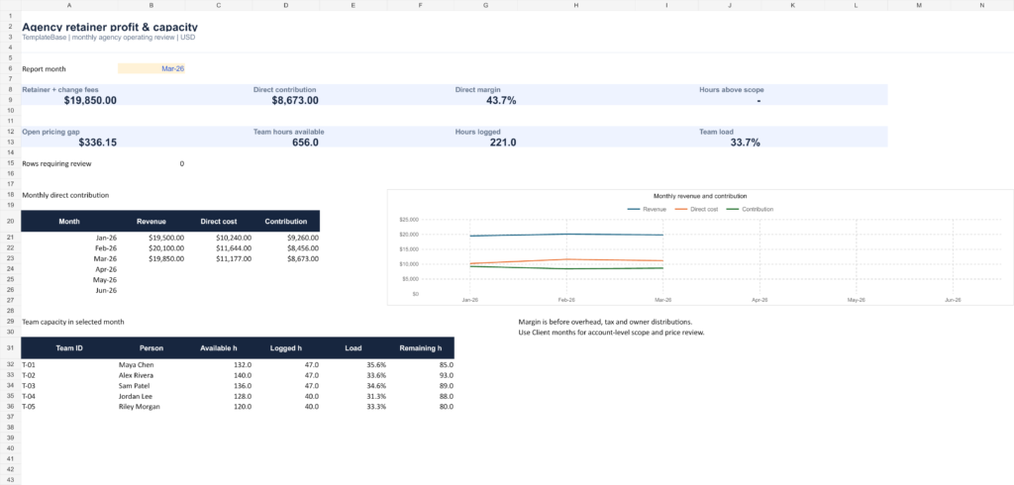Select the T-05 team ID cell
The image size is (1014, 485).
click(69, 407)
